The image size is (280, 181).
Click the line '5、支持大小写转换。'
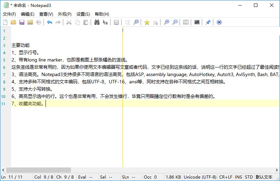32,89
